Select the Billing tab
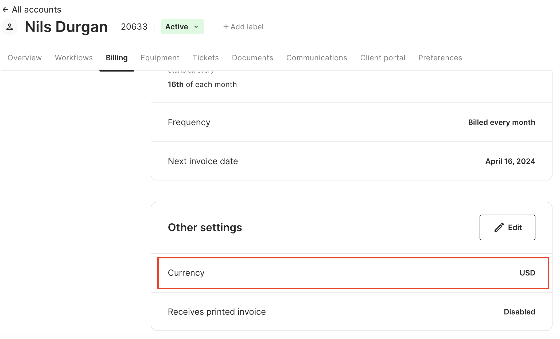The width and height of the screenshot is (560, 339). pyautogui.click(x=117, y=58)
